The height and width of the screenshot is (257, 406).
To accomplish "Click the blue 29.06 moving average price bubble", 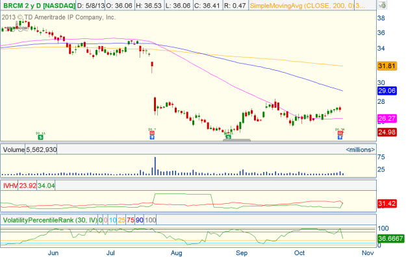I will coord(387,91).
